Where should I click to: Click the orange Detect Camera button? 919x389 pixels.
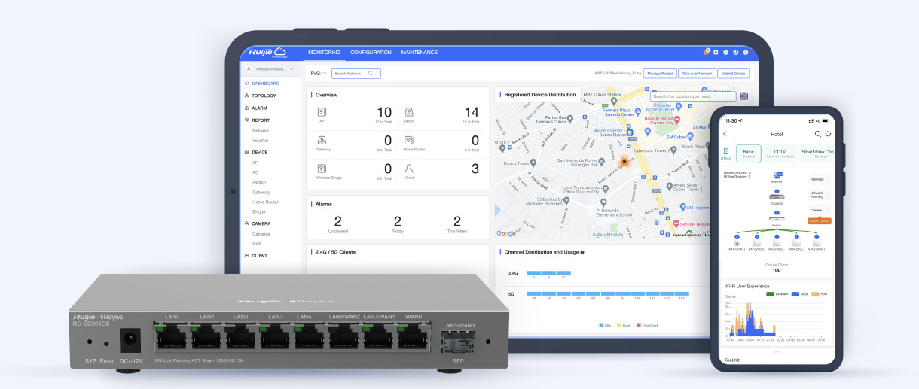click(x=819, y=220)
